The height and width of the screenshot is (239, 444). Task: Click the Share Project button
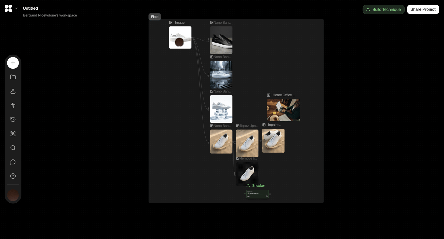(x=423, y=9)
